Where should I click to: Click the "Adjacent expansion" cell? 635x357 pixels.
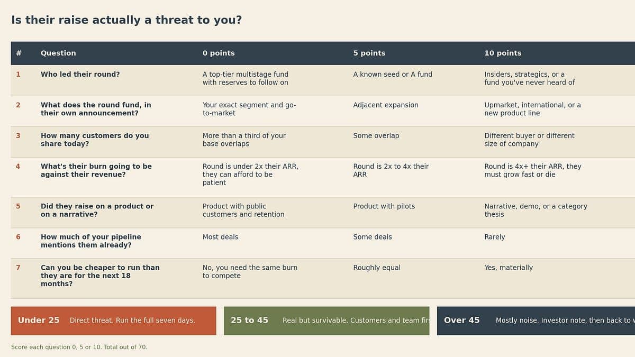tap(386, 105)
